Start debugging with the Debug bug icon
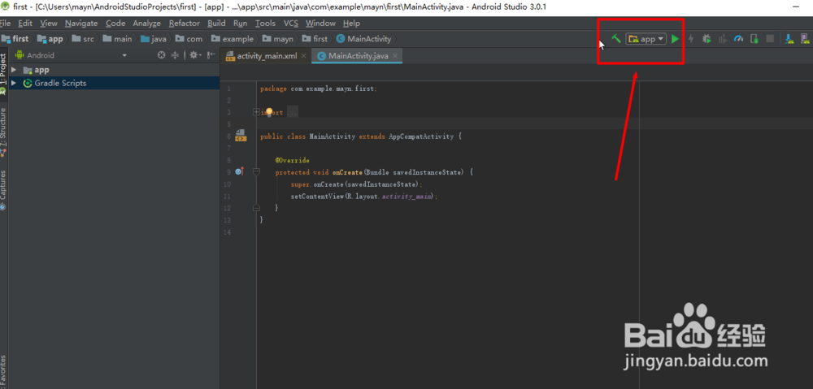The width and height of the screenshot is (813, 389). (706, 39)
